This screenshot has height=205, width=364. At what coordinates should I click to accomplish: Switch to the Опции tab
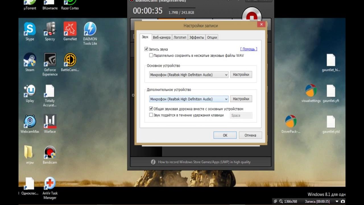(x=212, y=37)
